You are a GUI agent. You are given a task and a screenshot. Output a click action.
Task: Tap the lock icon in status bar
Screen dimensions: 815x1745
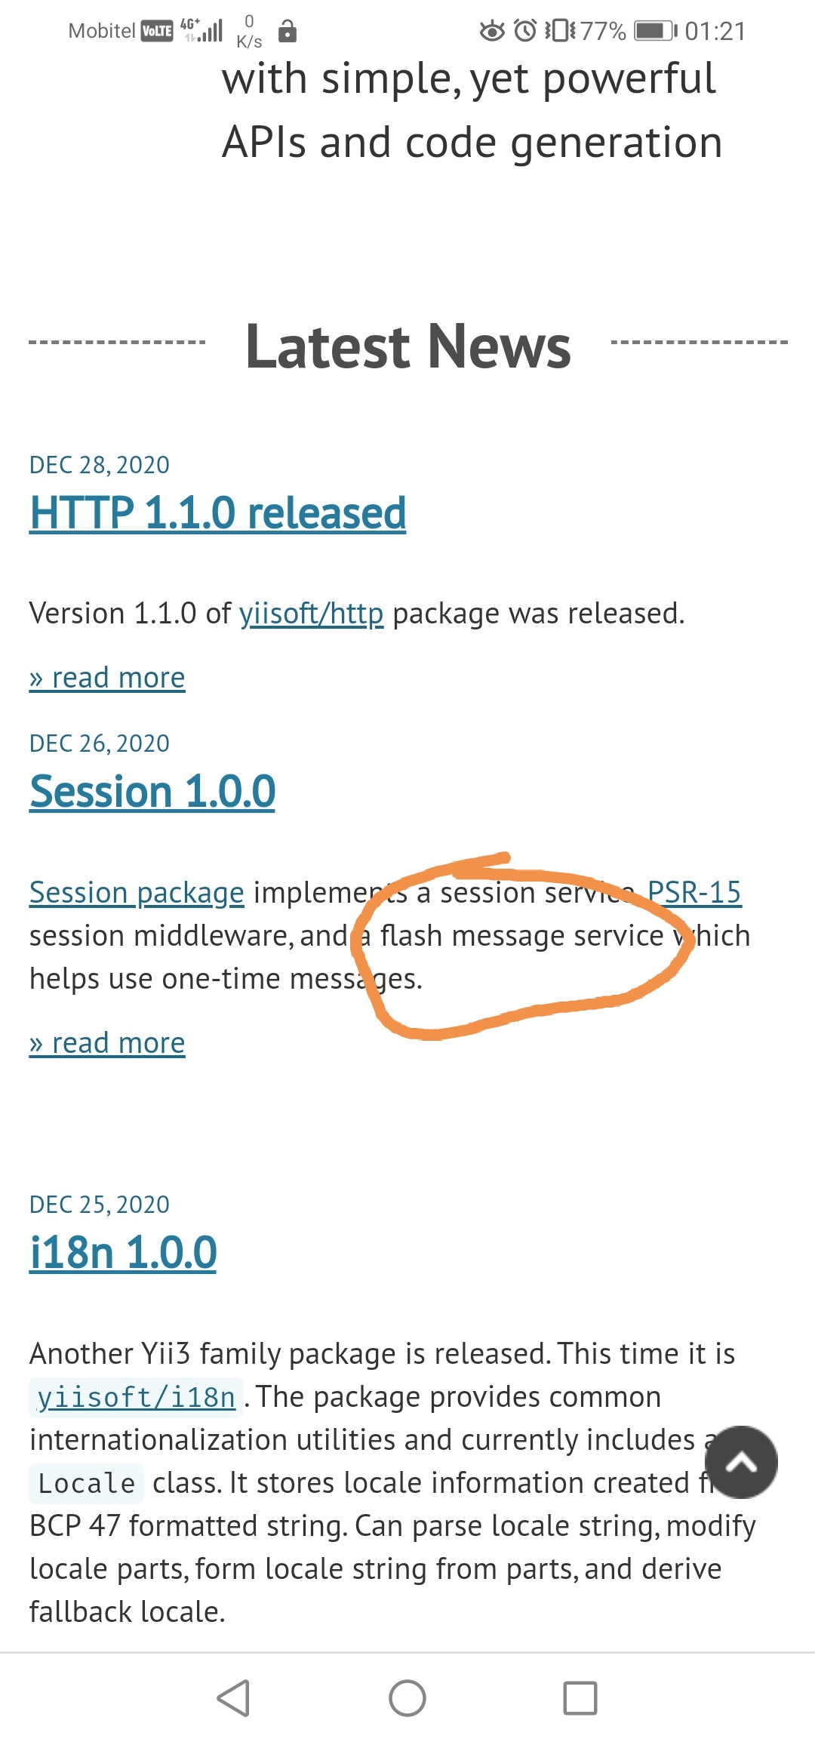tap(288, 31)
